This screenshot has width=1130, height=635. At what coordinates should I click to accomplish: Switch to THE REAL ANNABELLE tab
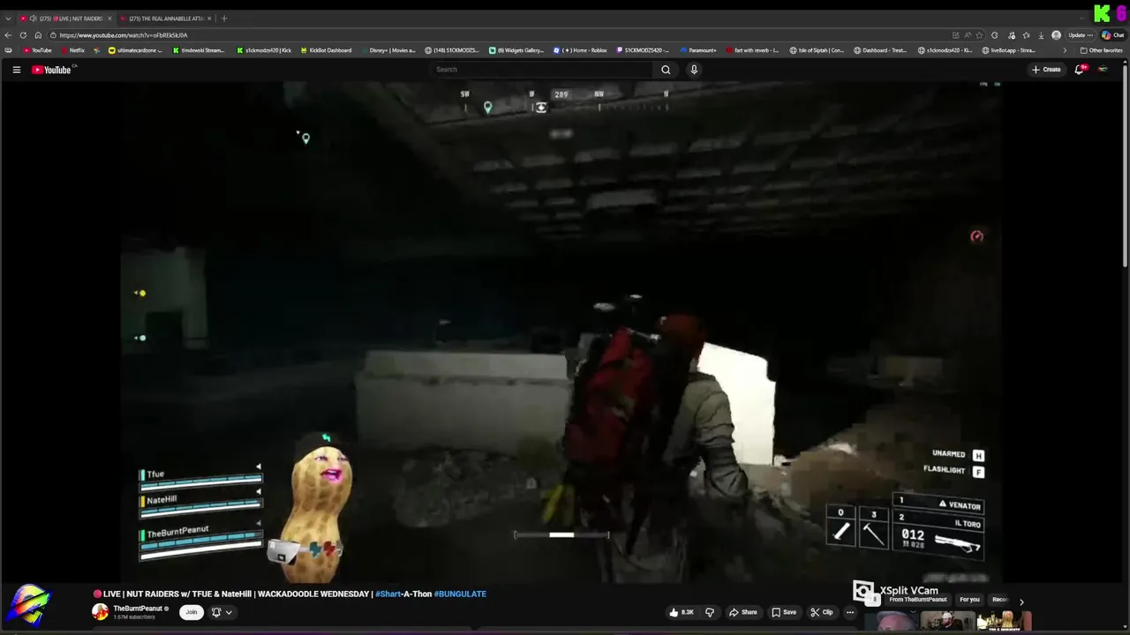coord(164,19)
